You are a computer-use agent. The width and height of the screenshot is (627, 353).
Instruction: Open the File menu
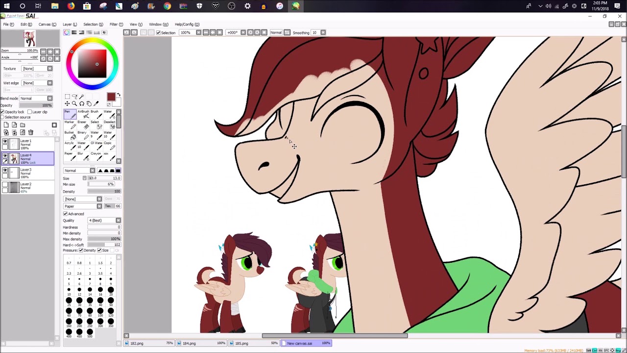pyautogui.click(x=9, y=24)
